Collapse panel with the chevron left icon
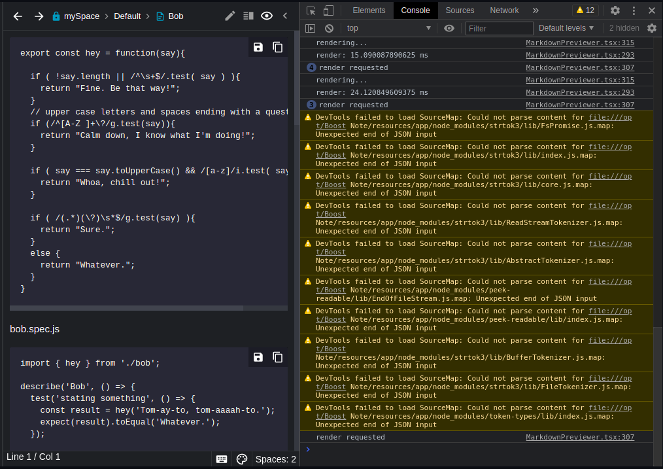The image size is (663, 469). click(285, 16)
